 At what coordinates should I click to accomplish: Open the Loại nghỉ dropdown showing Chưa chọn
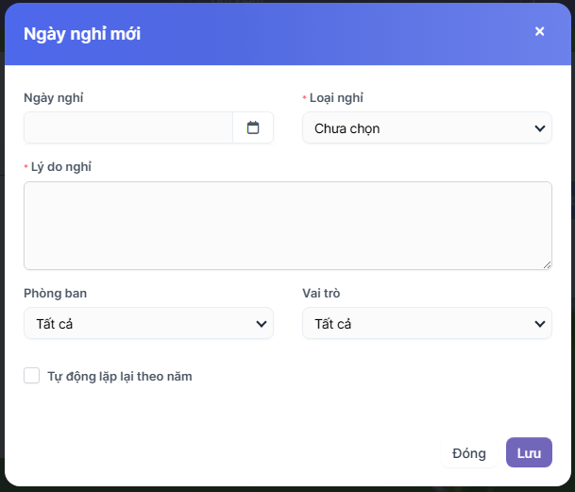click(415, 127)
